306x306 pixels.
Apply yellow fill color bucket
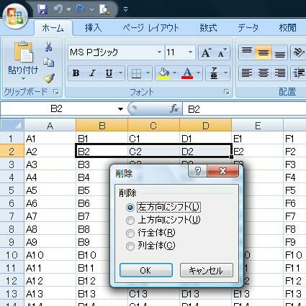click(x=163, y=73)
